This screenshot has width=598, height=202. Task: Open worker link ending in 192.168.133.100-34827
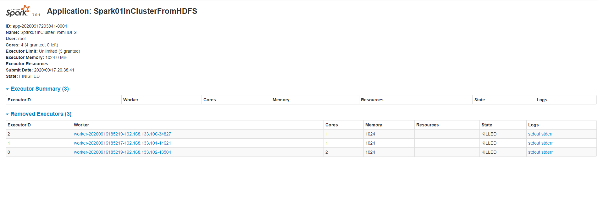(x=122, y=134)
